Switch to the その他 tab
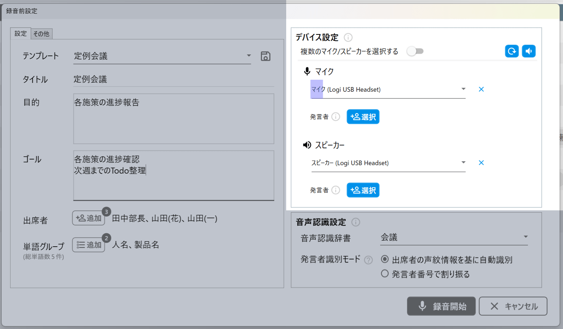This screenshot has height=329, width=563. coord(41,34)
